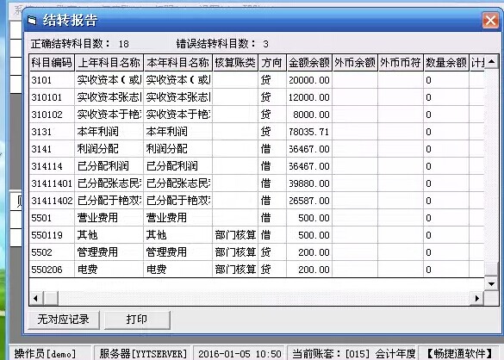
Task: Click 营业费用 in 本年科目名称 column
Action: point(177,218)
